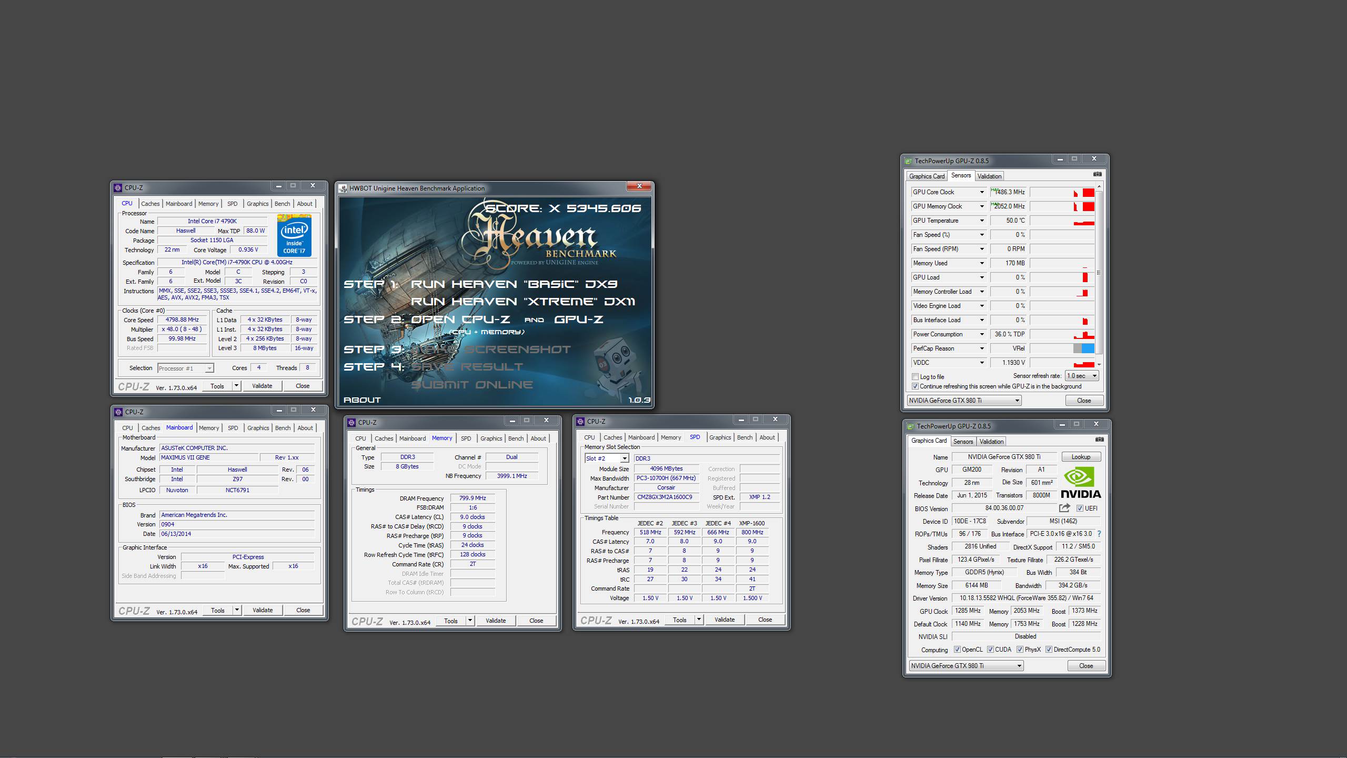Click Tools button in CPU-Z SPD window
The width and height of the screenshot is (1347, 758).
coord(679,620)
